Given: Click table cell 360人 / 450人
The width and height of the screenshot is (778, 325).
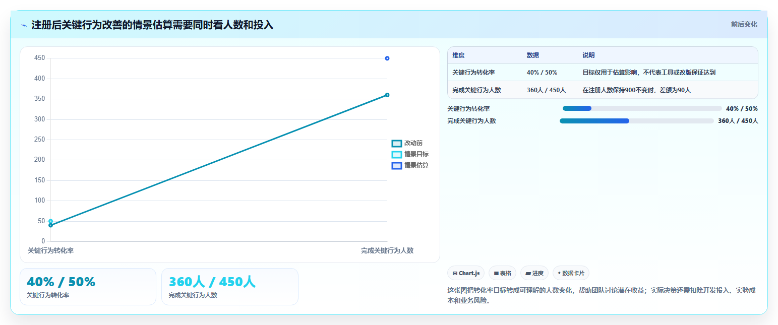Looking at the screenshot, I should tap(546, 90).
